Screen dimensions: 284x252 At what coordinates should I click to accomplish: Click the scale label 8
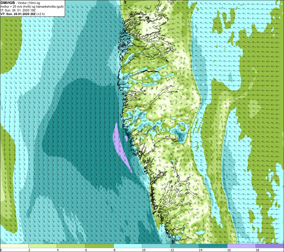(114, 250)
